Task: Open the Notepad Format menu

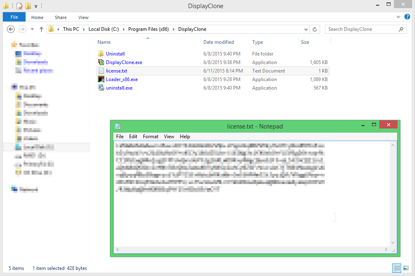Action: (x=151, y=137)
